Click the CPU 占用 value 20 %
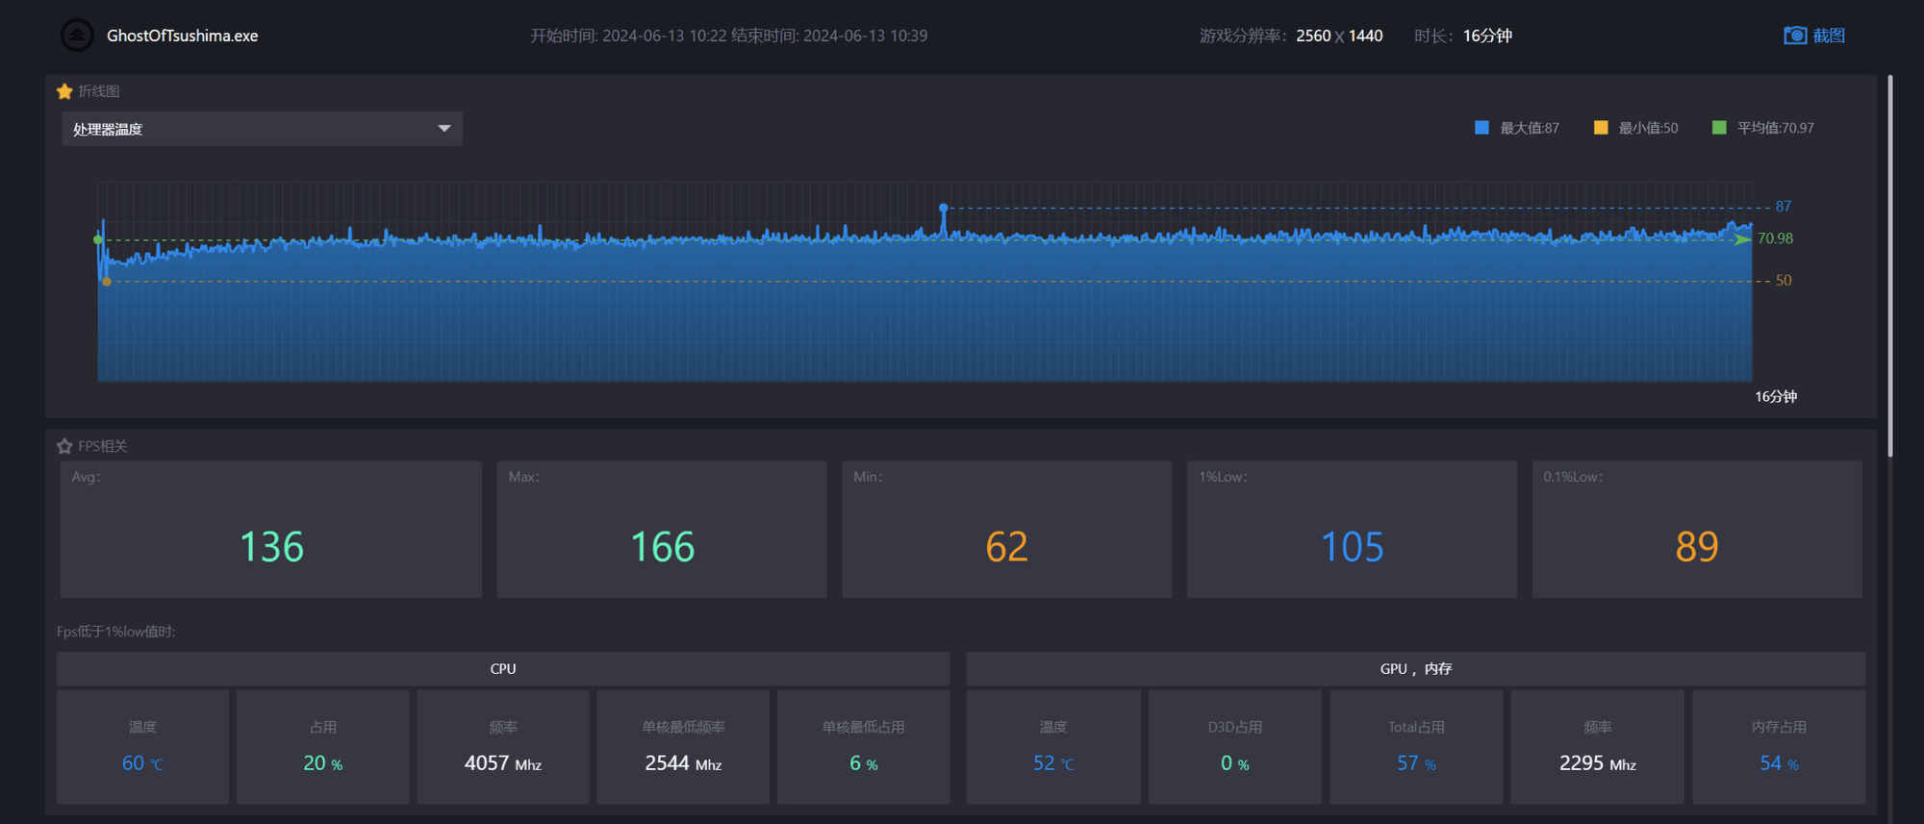Screen dimensions: 1924x824 pos(322,763)
